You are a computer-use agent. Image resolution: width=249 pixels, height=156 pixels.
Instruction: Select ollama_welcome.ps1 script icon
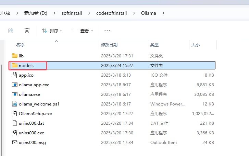(x=15, y=104)
